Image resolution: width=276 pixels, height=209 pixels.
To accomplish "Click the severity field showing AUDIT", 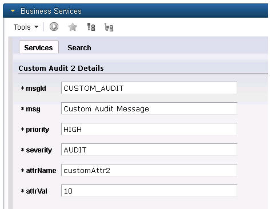I will (149, 150).
